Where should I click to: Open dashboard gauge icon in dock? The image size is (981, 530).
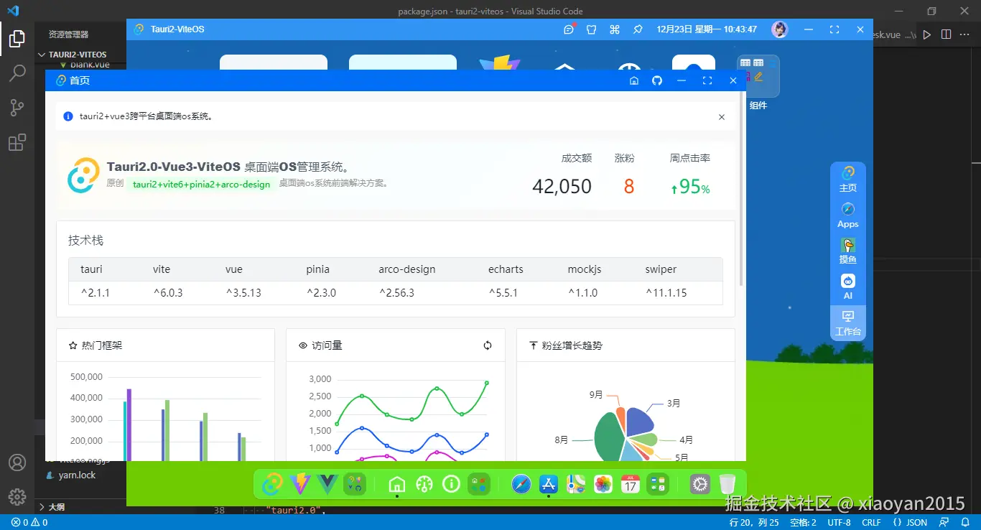pos(424,485)
